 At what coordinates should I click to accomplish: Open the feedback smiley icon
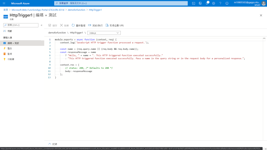click(227, 3)
